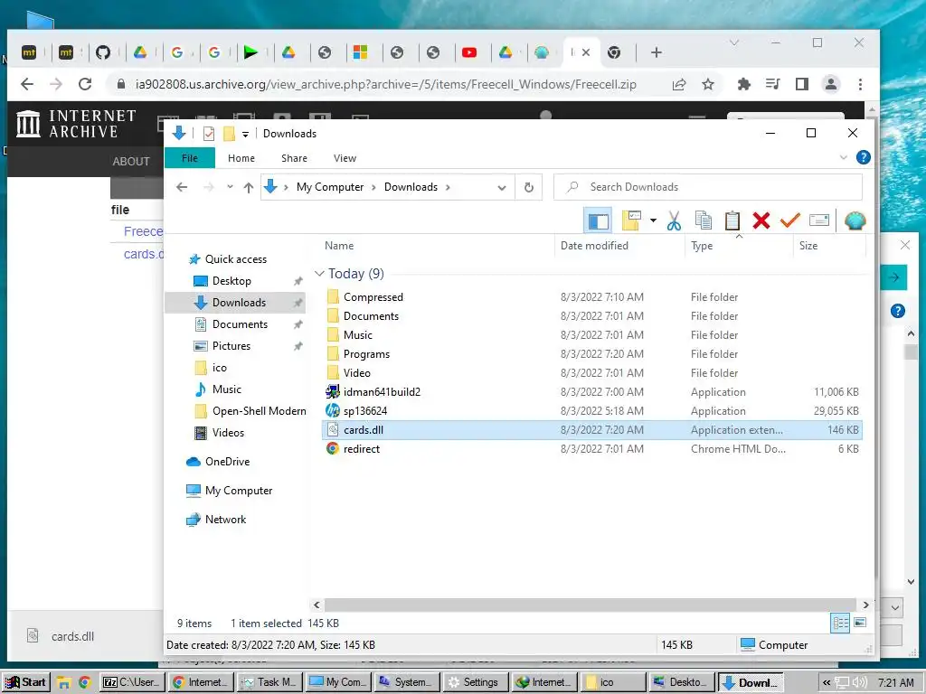The image size is (926, 694).
Task: Refresh the Downloads folder view
Action: [x=528, y=188]
